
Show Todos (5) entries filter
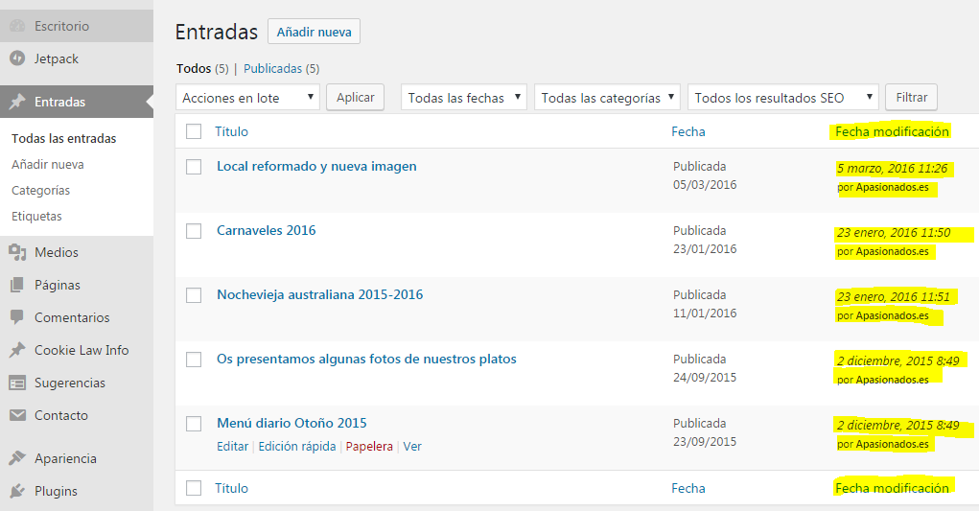pyautogui.click(x=202, y=69)
